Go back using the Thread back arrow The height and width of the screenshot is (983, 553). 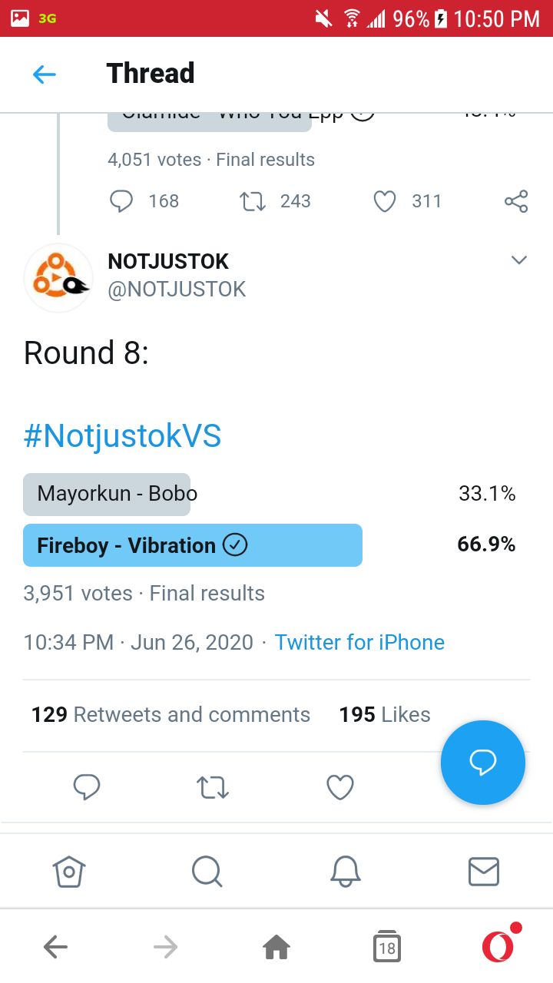(45, 74)
